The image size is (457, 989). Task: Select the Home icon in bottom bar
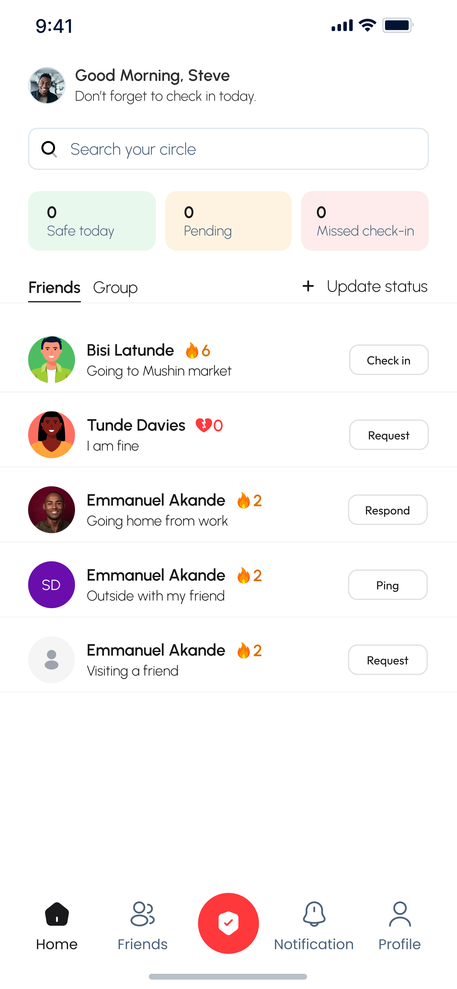pyautogui.click(x=57, y=914)
